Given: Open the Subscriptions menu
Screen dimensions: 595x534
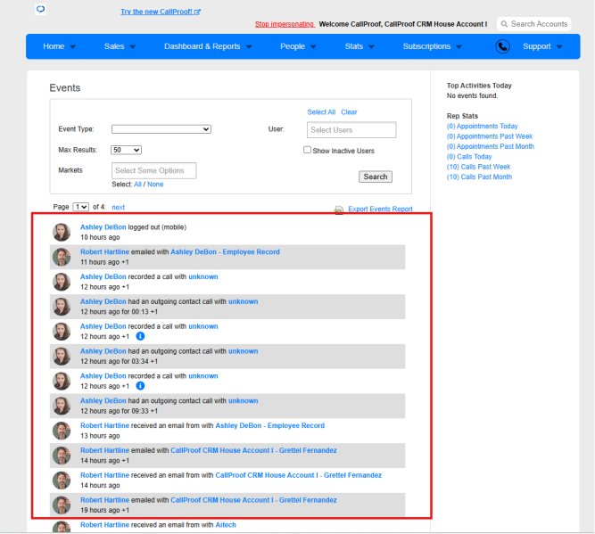Looking at the screenshot, I should (433, 46).
